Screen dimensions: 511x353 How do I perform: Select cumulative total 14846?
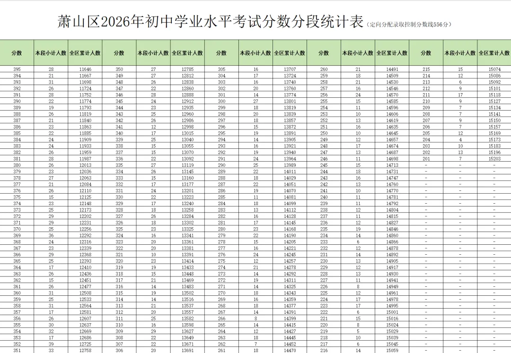[392, 229]
